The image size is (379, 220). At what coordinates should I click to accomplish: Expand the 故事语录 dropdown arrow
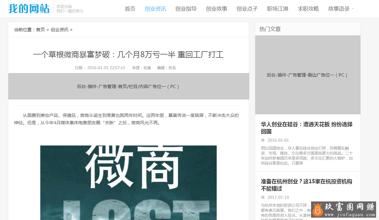[x=353, y=9]
